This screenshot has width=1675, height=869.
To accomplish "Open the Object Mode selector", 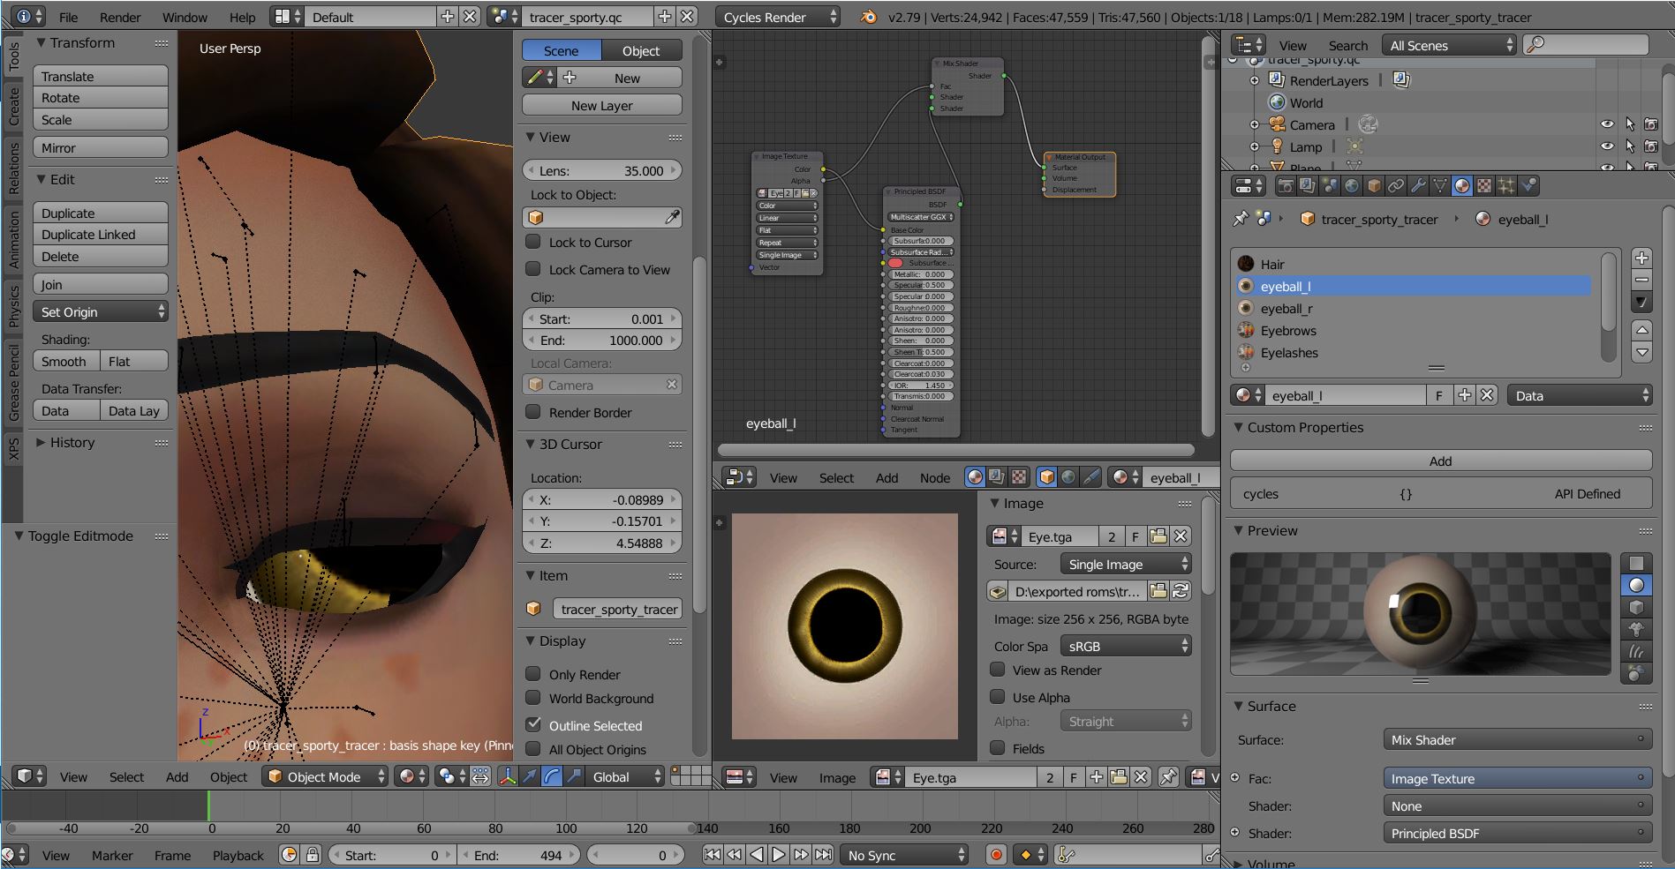I will (326, 776).
